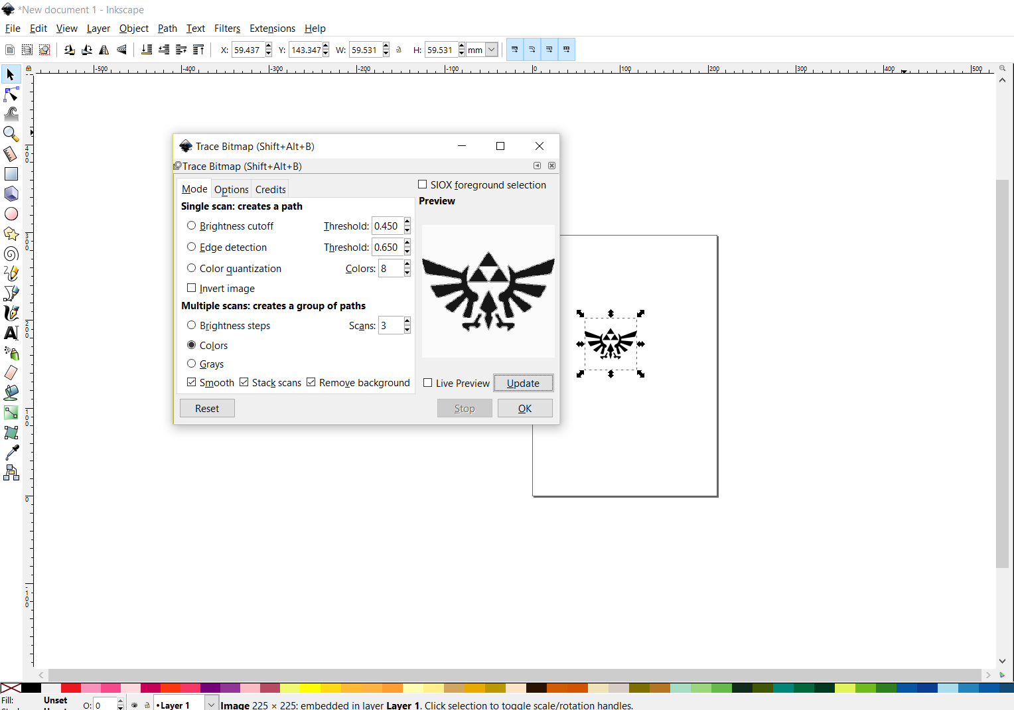Select the Spray tool

[11, 353]
